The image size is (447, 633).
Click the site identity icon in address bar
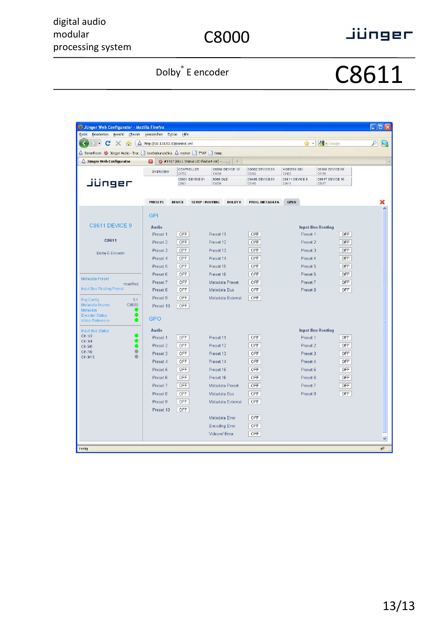(140, 143)
